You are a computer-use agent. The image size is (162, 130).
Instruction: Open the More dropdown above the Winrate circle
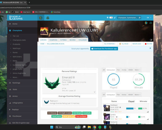tap(138, 70)
